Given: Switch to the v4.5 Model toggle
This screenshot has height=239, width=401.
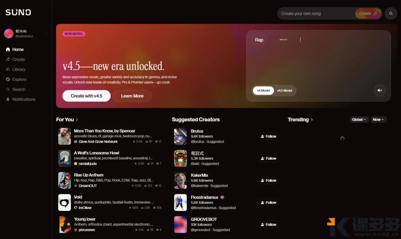Looking at the screenshot, I should [285, 90].
